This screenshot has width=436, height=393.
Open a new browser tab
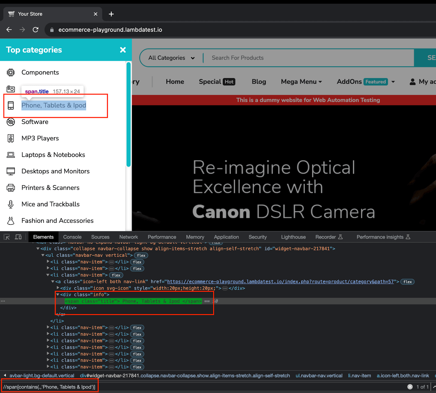[111, 14]
